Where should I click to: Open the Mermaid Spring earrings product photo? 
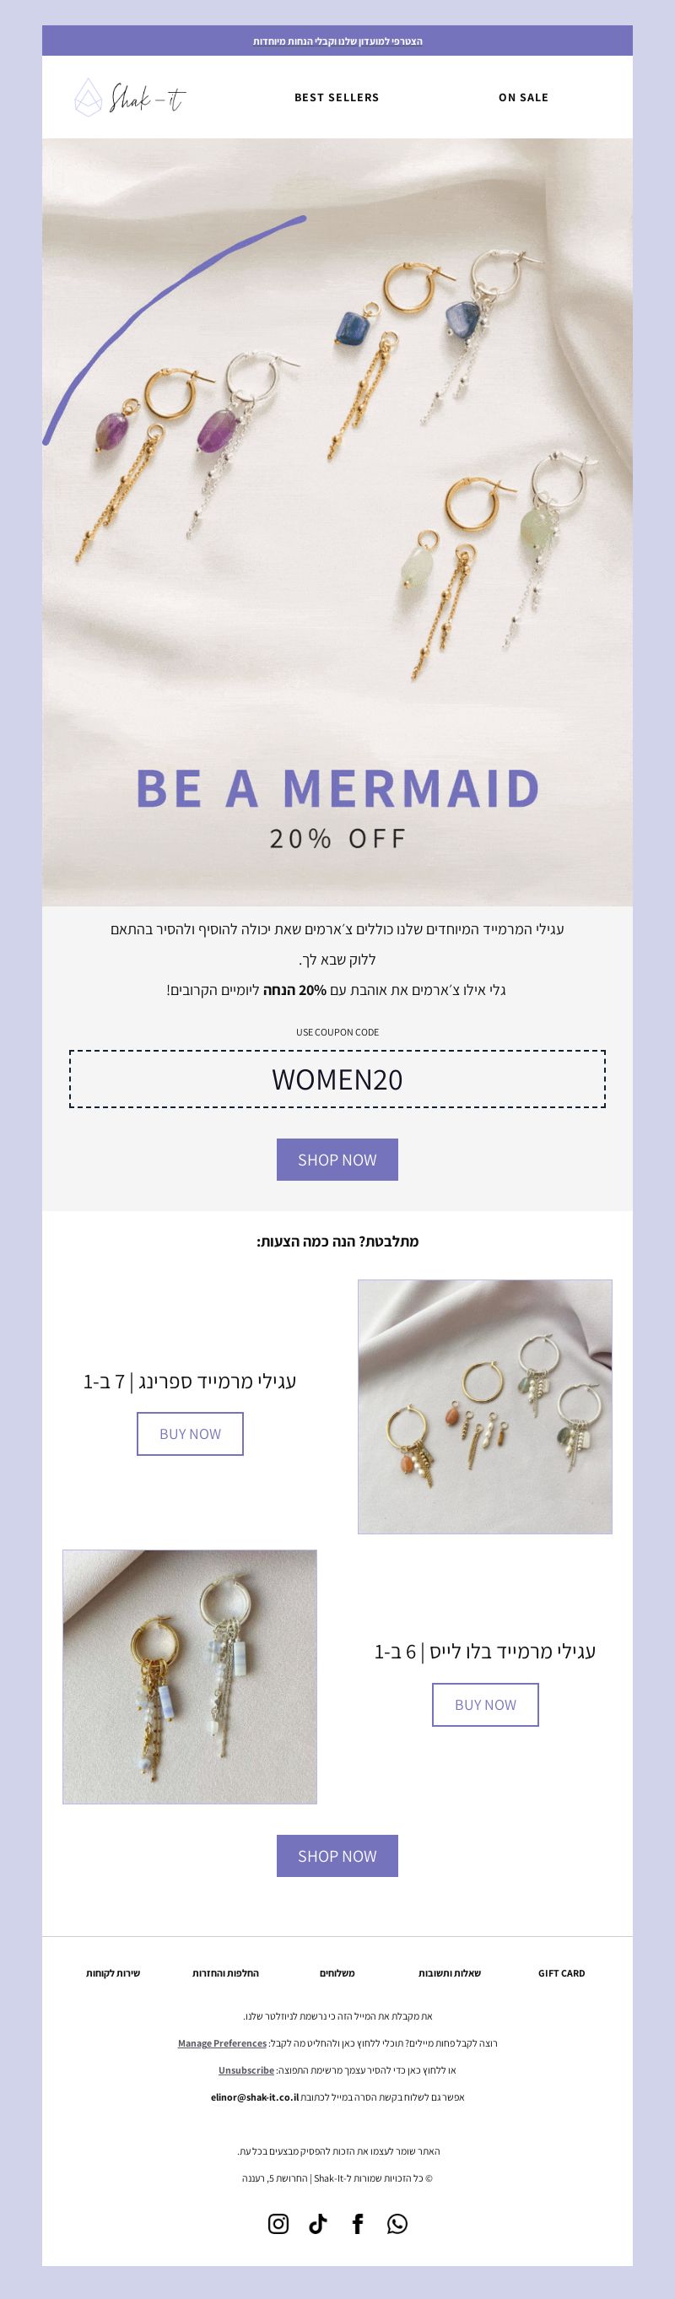coord(485,1407)
